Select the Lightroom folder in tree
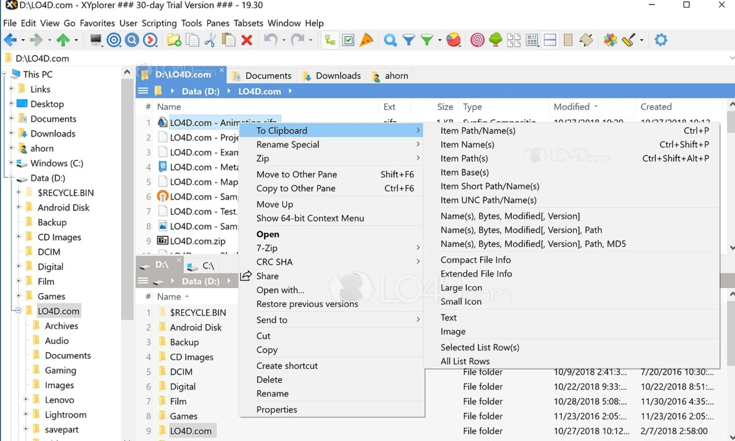Image resolution: width=735 pixels, height=441 pixels. tap(66, 415)
